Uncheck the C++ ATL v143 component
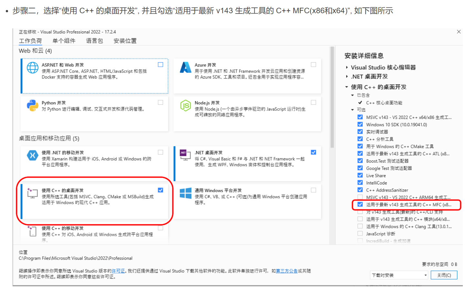468x295 pixels. [360, 153]
